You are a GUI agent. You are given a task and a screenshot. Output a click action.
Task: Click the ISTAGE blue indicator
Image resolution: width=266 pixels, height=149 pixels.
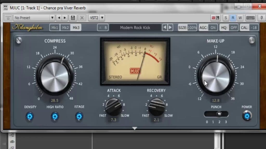click(79, 116)
